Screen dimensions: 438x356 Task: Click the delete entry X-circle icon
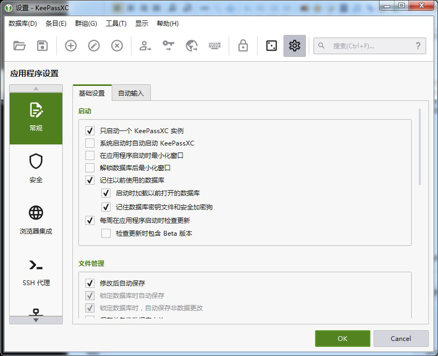(117, 46)
